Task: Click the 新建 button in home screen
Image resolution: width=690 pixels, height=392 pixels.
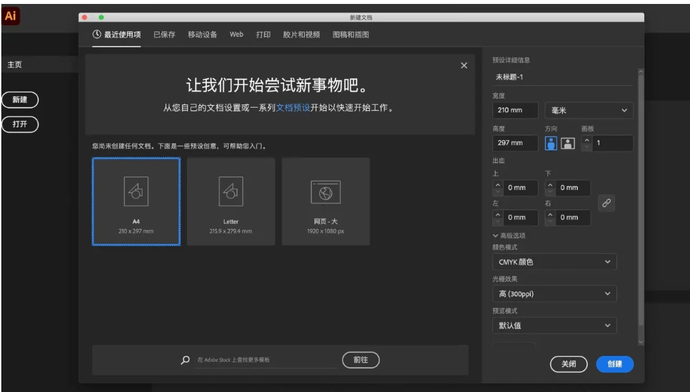Action: (x=20, y=100)
